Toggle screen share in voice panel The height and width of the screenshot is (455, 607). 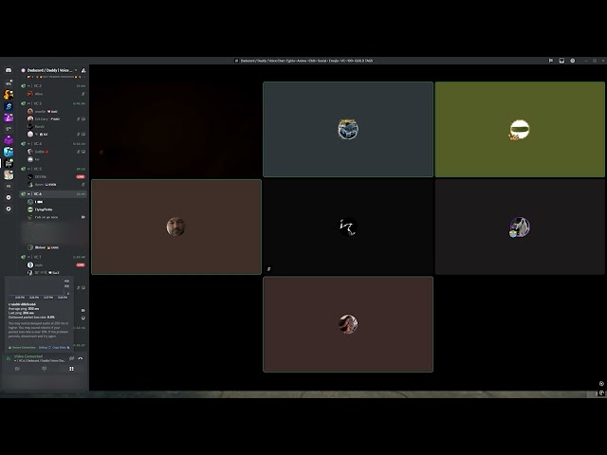pyautogui.click(x=45, y=369)
